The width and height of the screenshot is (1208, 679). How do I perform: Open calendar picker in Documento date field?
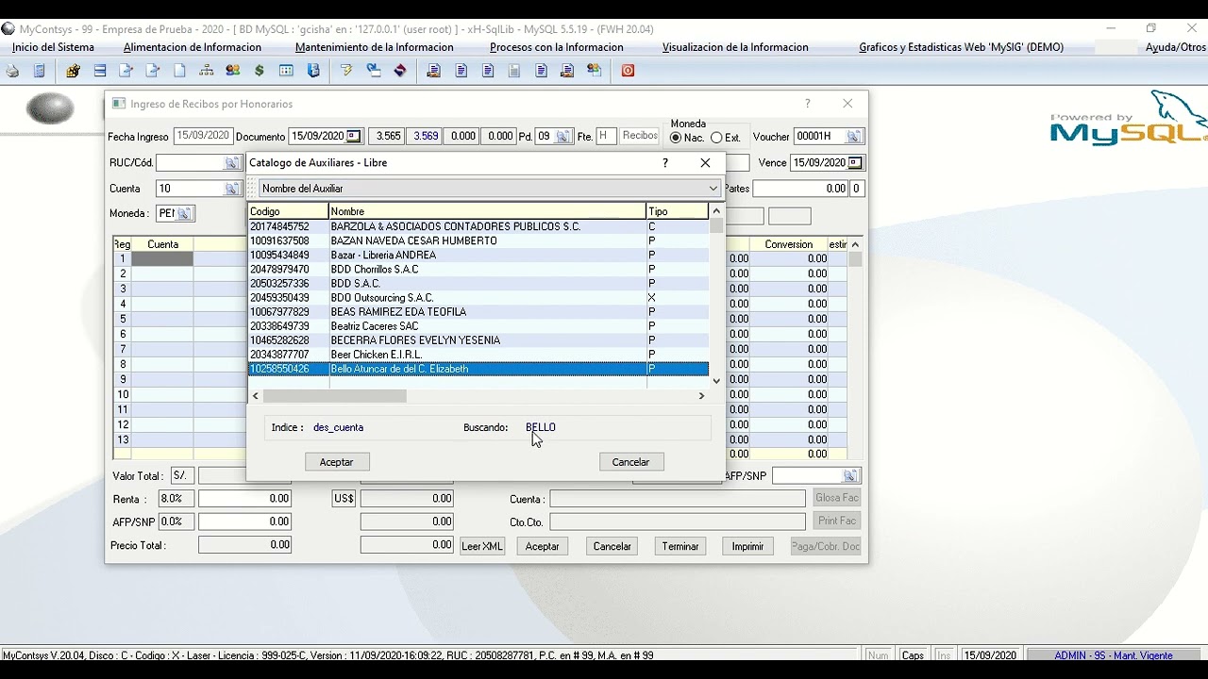354,137
